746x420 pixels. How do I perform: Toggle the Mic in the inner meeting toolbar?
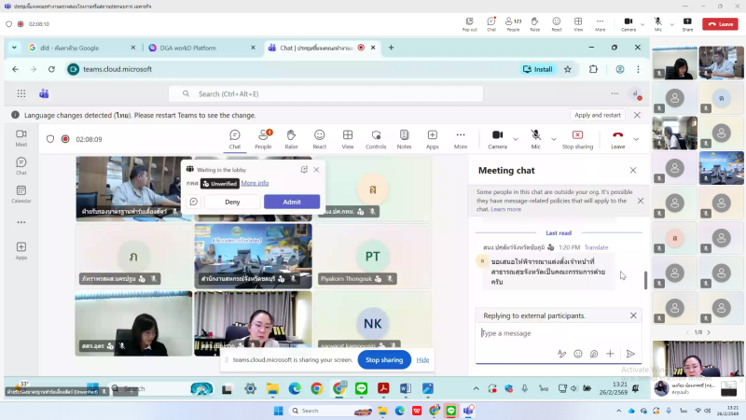(x=535, y=138)
